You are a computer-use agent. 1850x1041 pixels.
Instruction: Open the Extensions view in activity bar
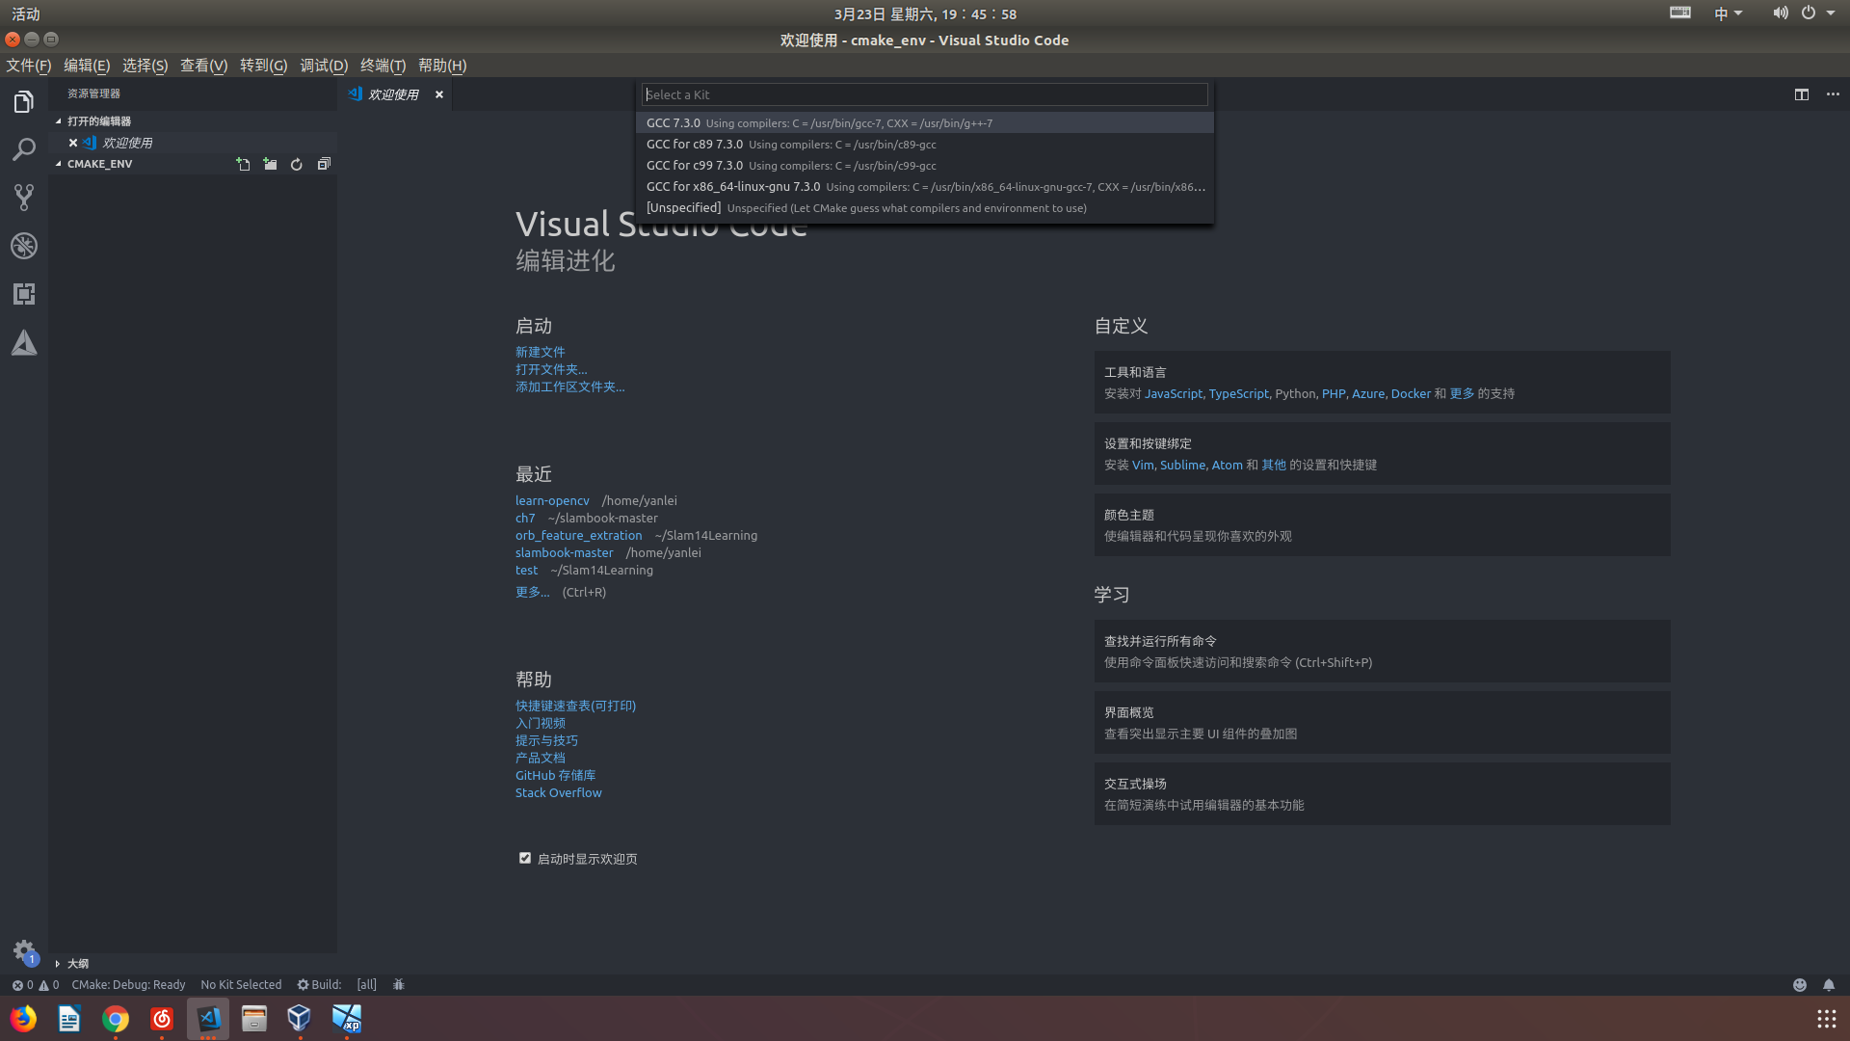pos(24,294)
